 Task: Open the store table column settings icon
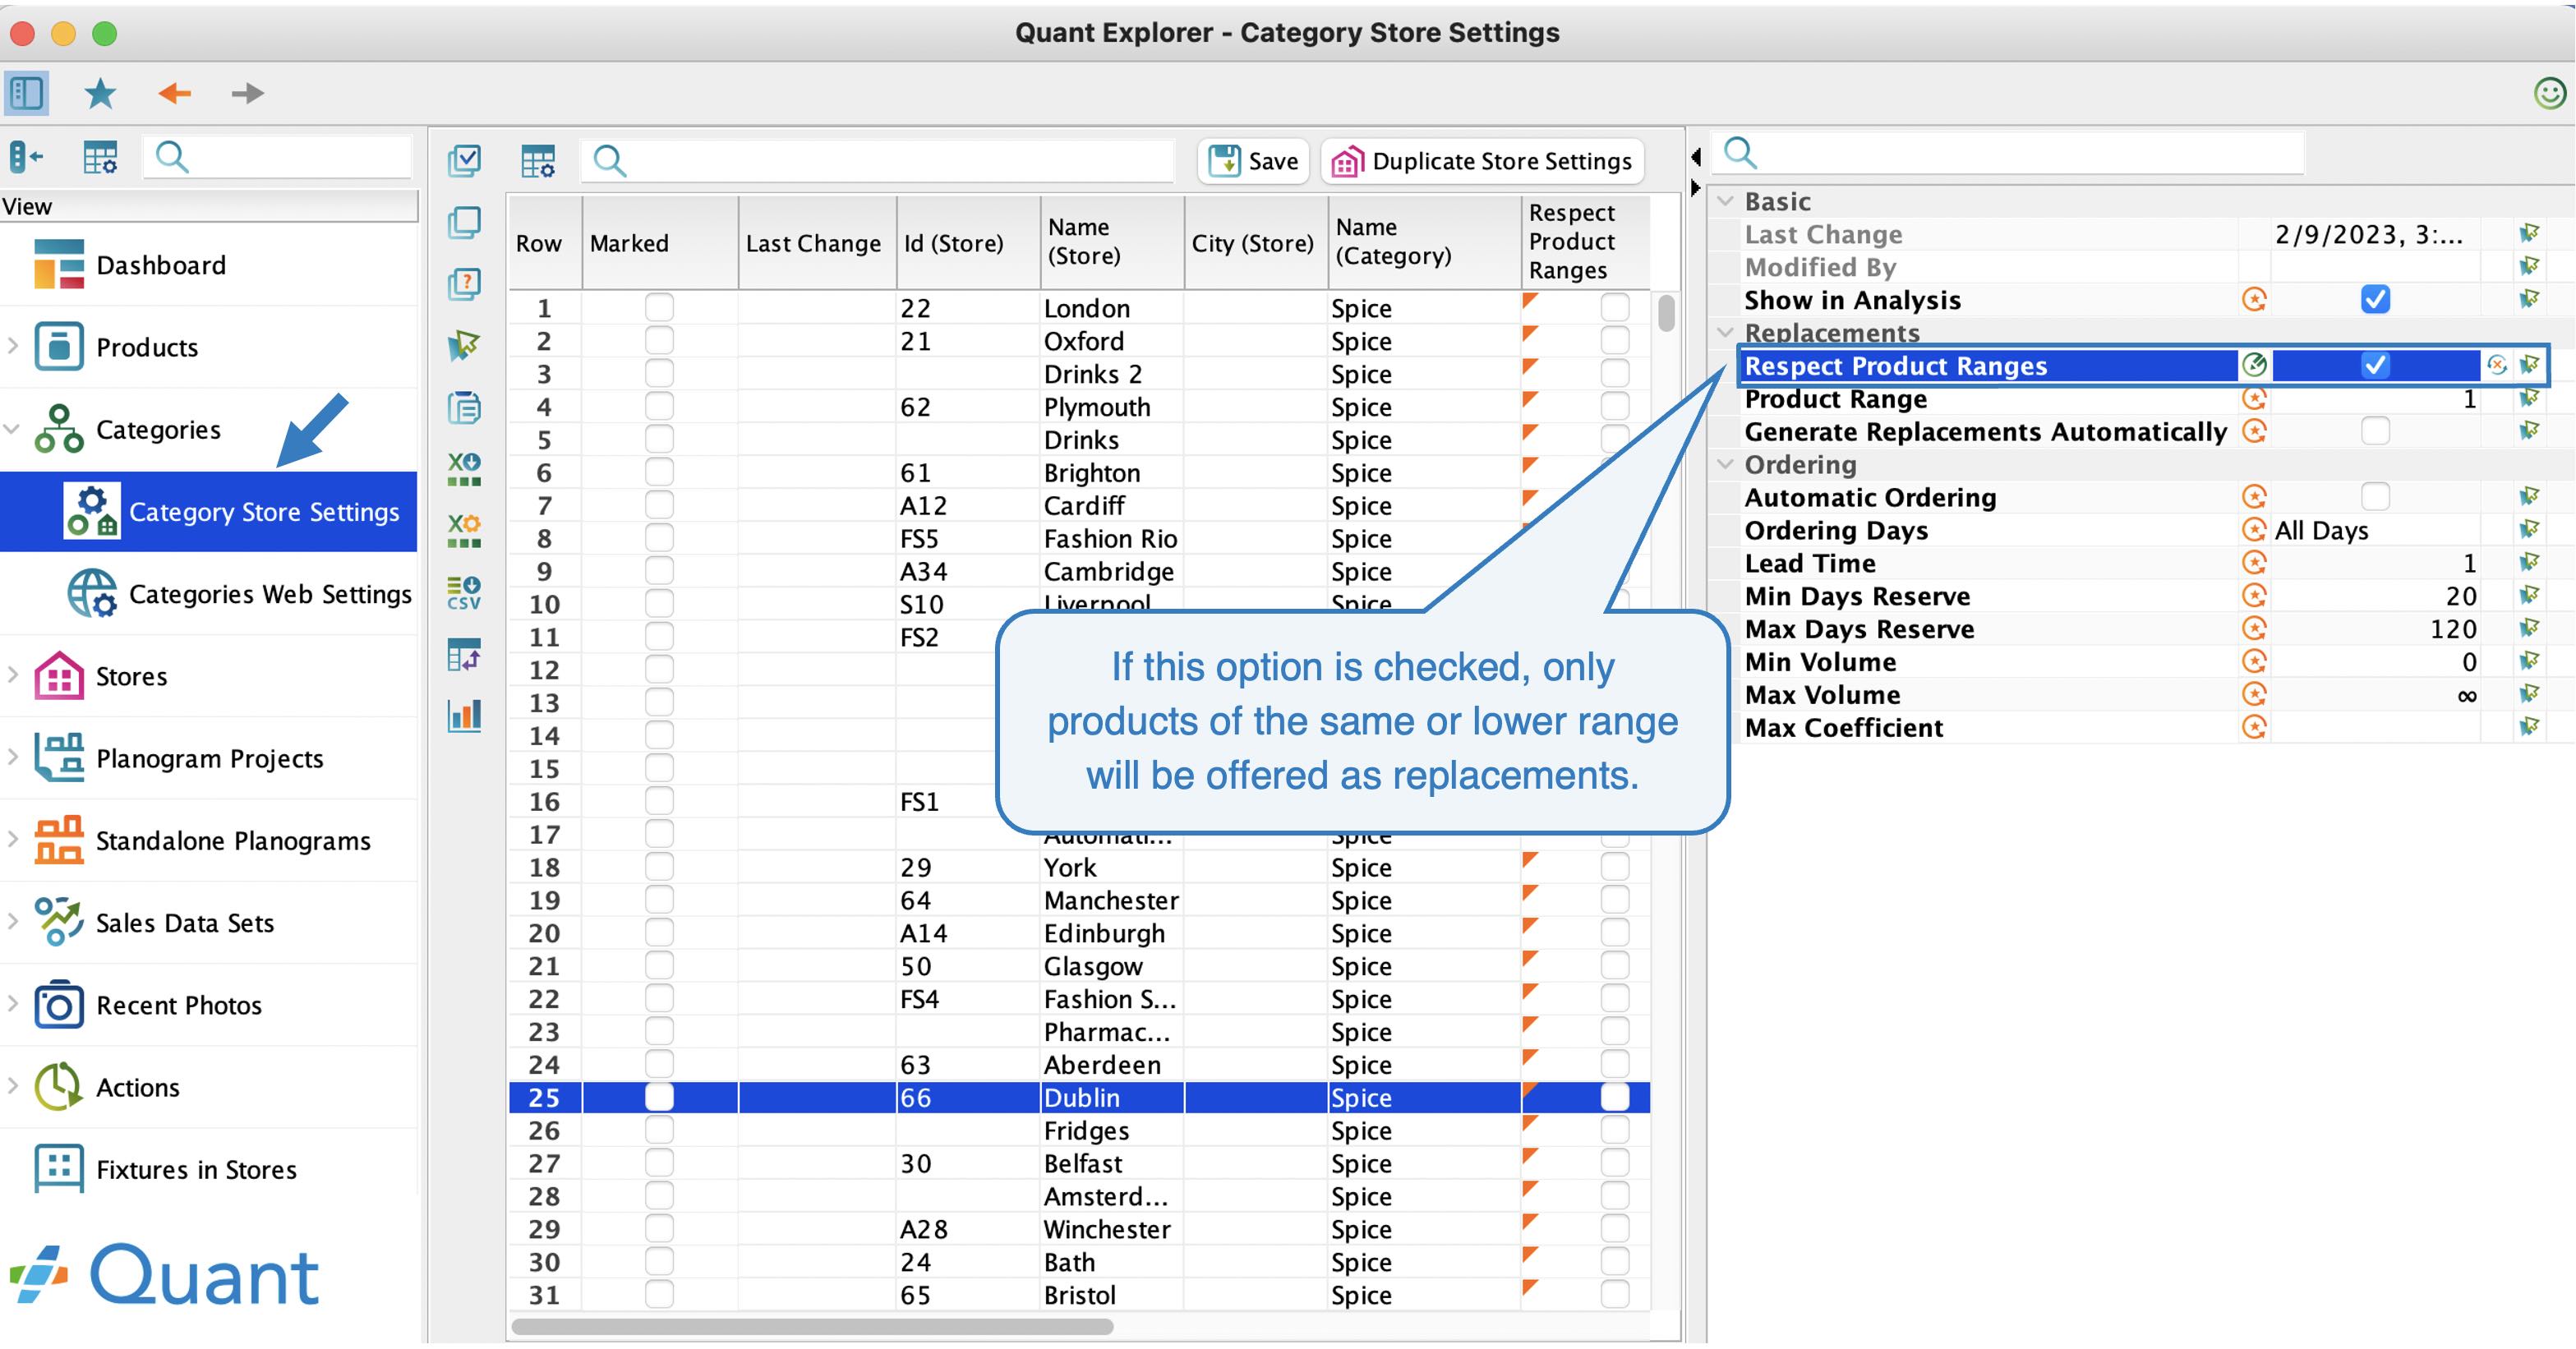(x=538, y=160)
